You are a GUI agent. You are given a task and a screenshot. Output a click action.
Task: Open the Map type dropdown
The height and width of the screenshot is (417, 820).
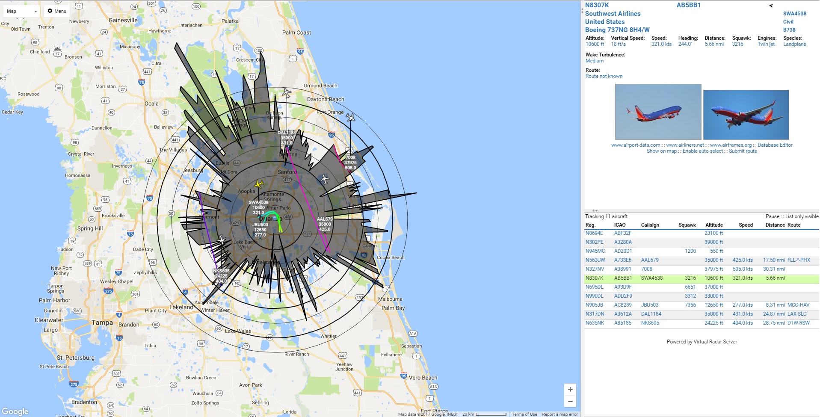[22, 11]
